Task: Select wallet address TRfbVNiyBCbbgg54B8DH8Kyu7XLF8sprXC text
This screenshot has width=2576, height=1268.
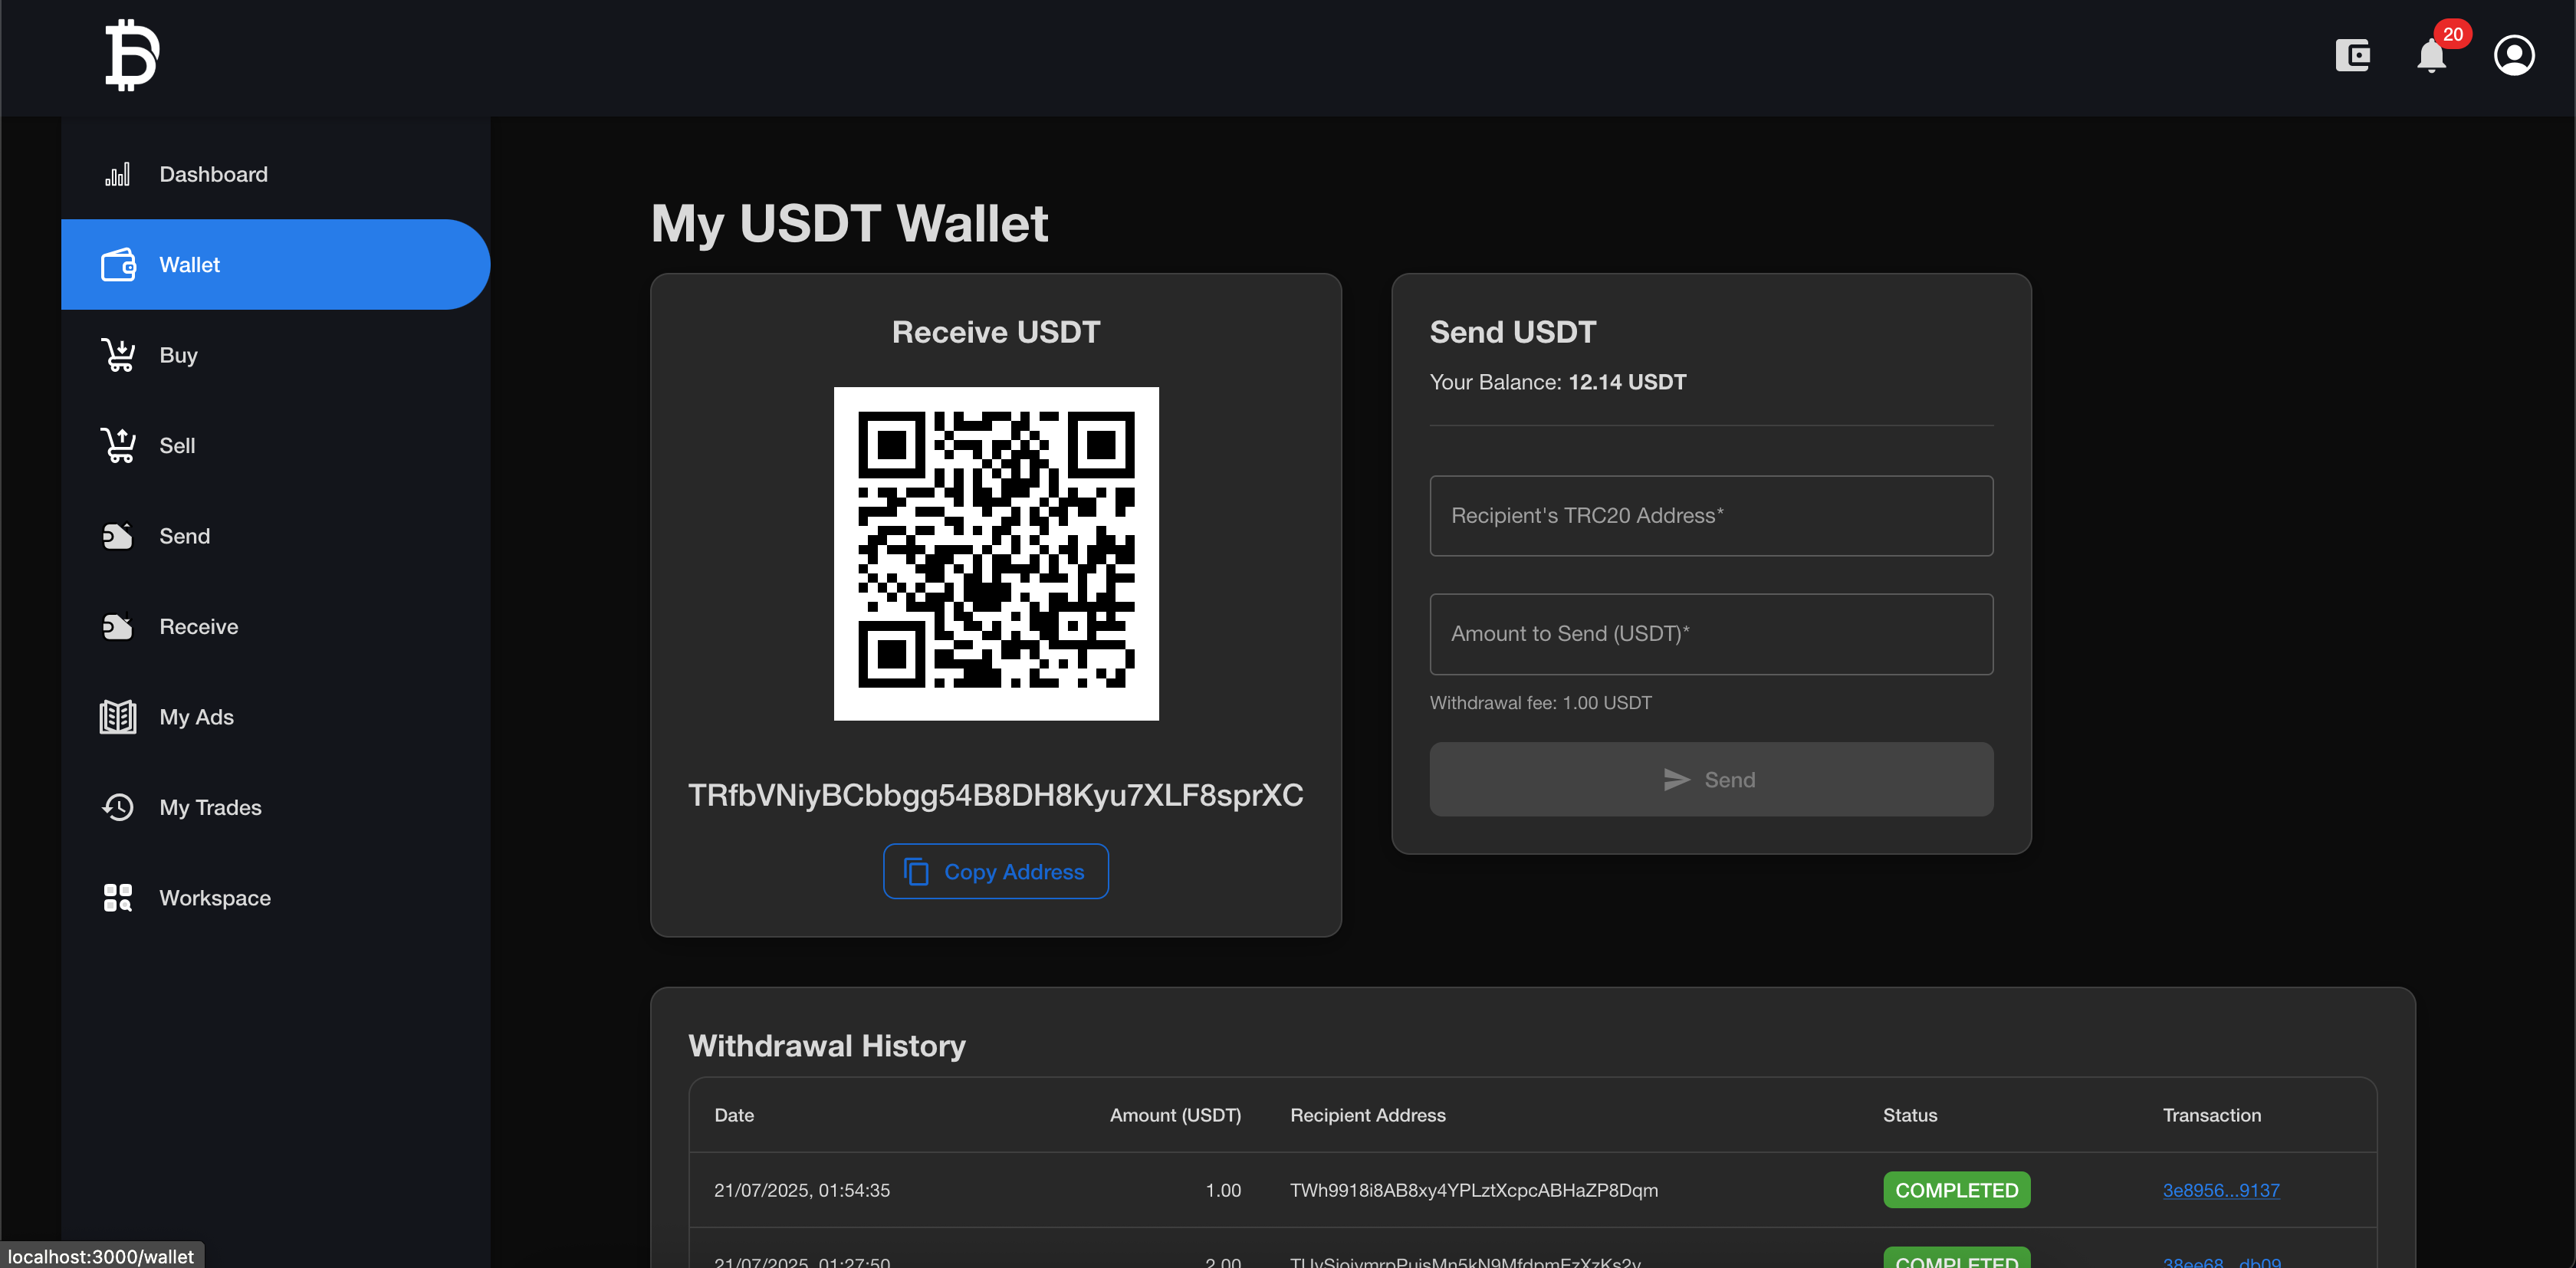Action: 995,795
